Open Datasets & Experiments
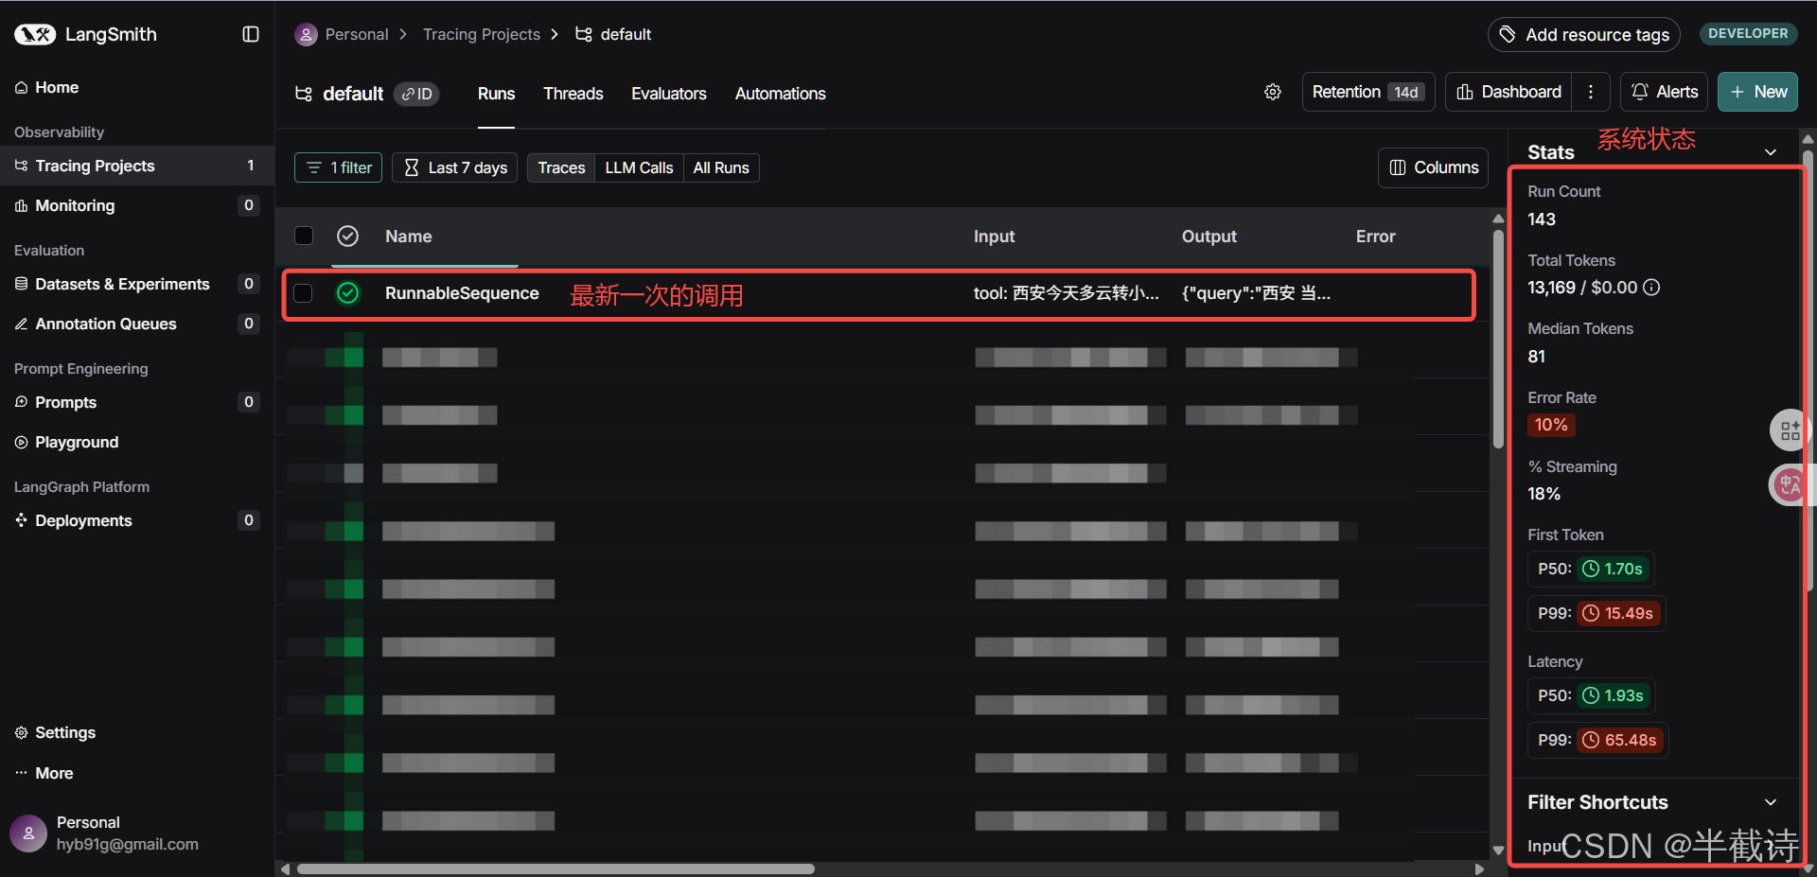Image resolution: width=1817 pixels, height=877 pixels. tap(136, 284)
